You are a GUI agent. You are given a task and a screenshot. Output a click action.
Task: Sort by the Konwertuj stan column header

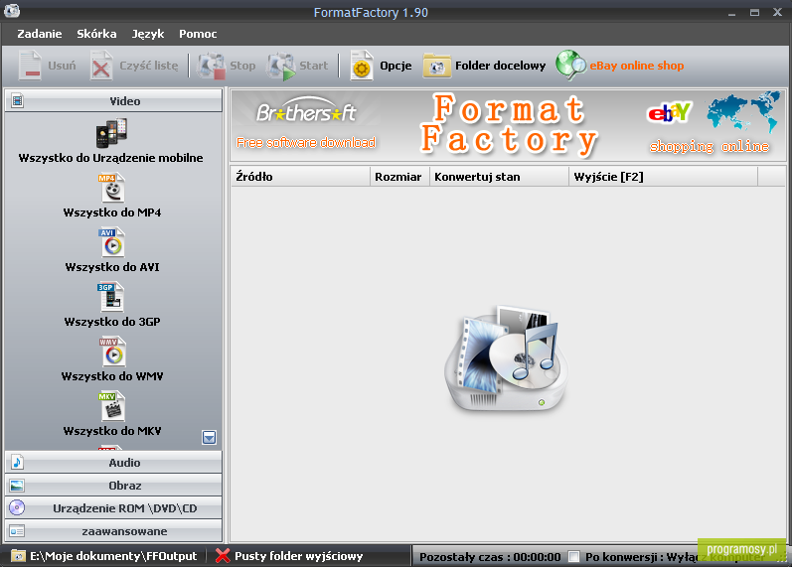click(499, 177)
